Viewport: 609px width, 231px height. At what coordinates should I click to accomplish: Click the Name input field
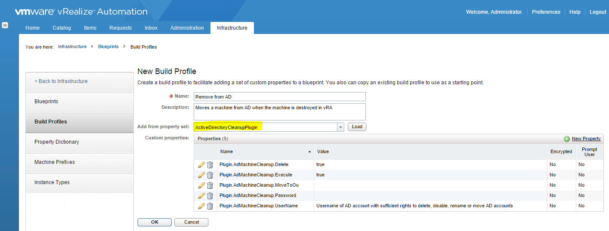click(x=280, y=97)
